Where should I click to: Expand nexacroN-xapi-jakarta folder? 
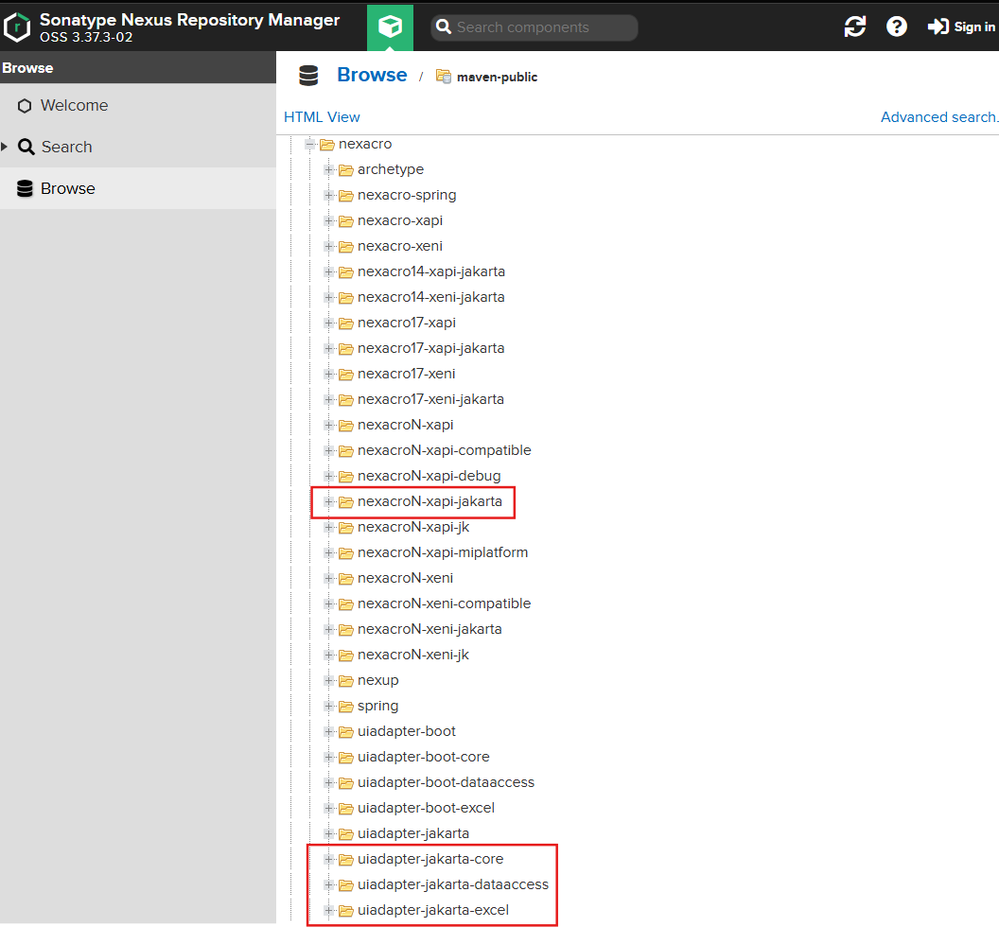tap(329, 502)
